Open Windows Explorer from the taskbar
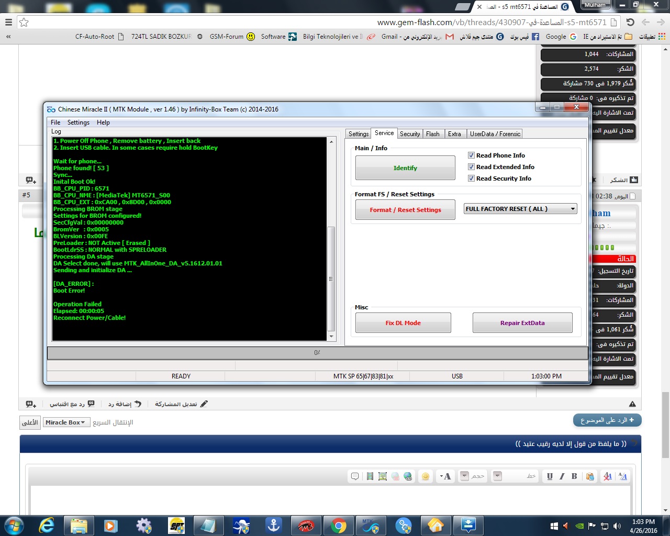Viewport: 670px width, 536px height. click(79, 526)
